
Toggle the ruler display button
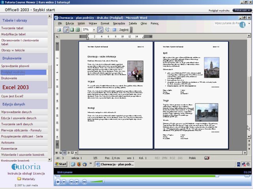[100, 30]
